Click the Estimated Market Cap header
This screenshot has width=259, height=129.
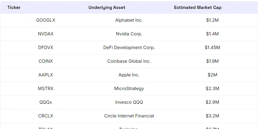[x=198, y=7]
